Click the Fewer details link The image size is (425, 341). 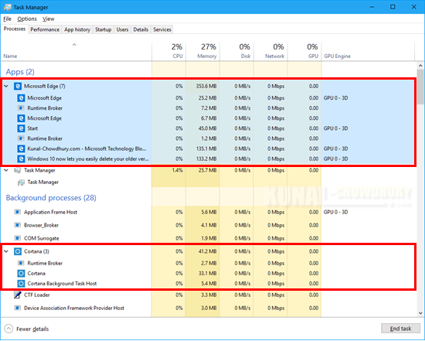tap(32, 329)
